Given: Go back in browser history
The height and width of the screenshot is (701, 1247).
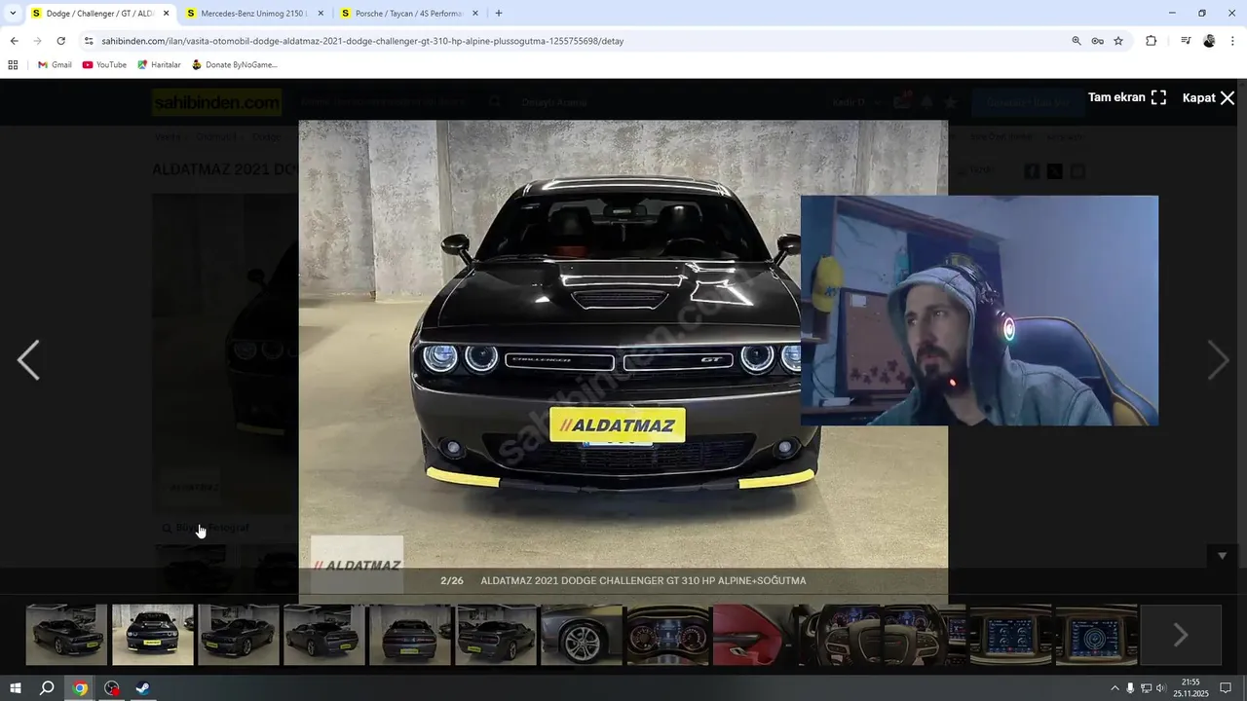Looking at the screenshot, I should tap(14, 41).
